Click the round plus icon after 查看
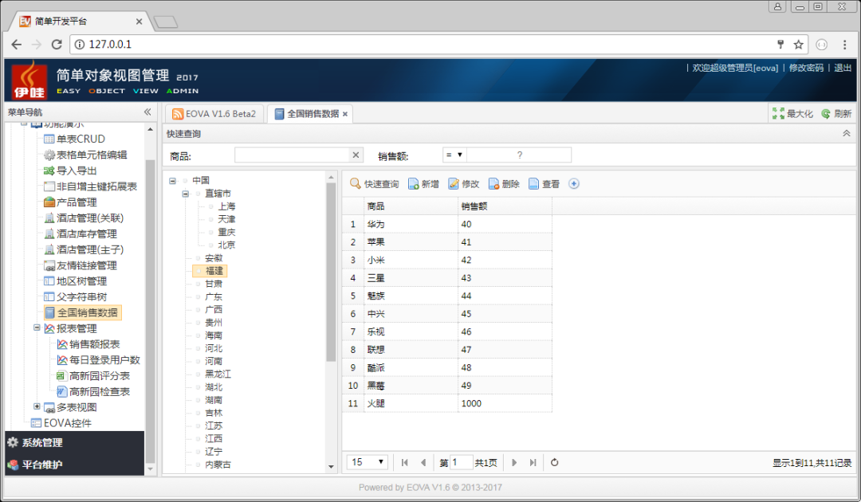Image resolution: width=861 pixels, height=502 pixels. point(573,184)
